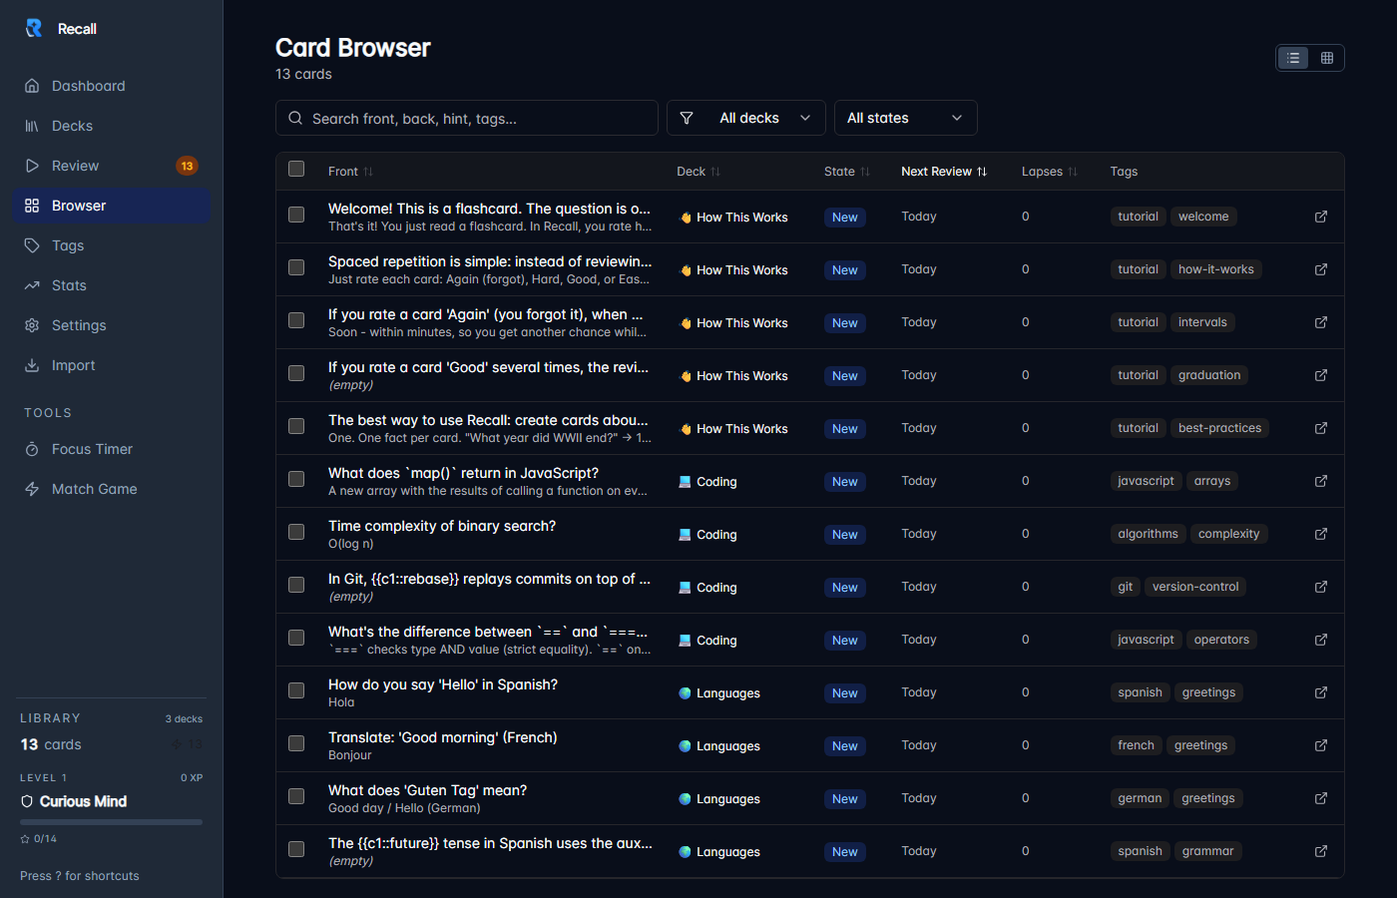Viewport: 1397px width, 898px height.
Task: Open external link for 'Guten Tag' card
Action: (x=1321, y=798)
